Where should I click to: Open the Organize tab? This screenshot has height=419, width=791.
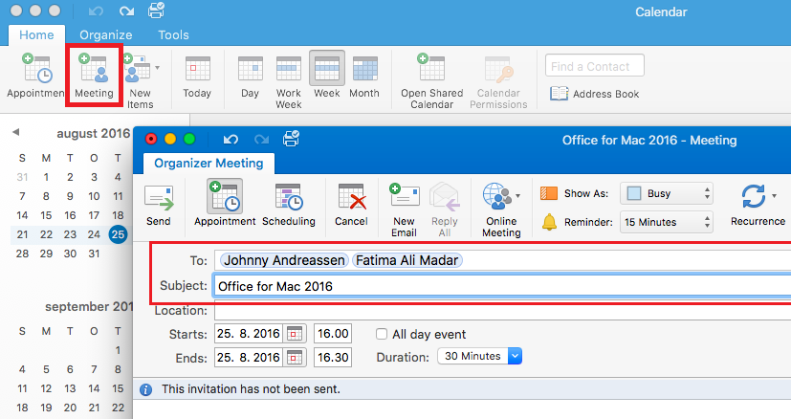point(106,34)
